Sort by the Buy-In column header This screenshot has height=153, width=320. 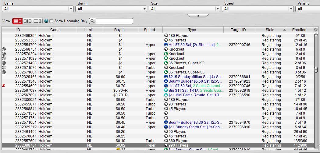pos(120,30)
